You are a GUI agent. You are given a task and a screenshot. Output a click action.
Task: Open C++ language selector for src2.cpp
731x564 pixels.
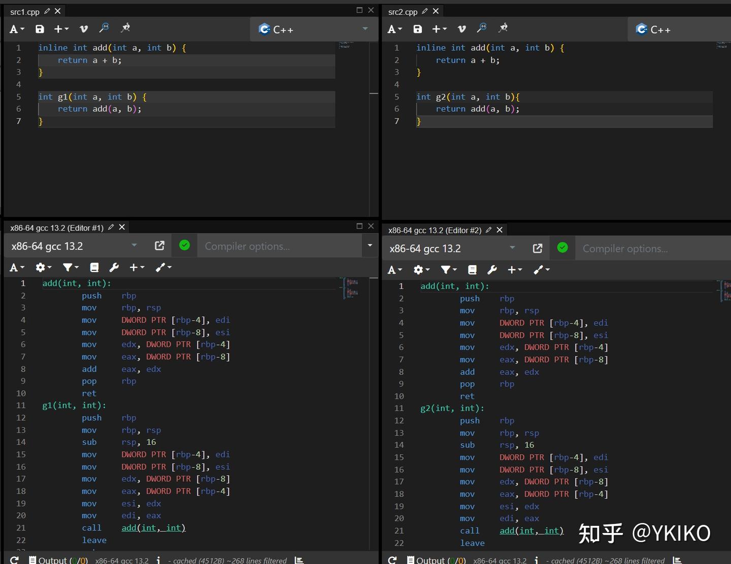tap(679, 29)
